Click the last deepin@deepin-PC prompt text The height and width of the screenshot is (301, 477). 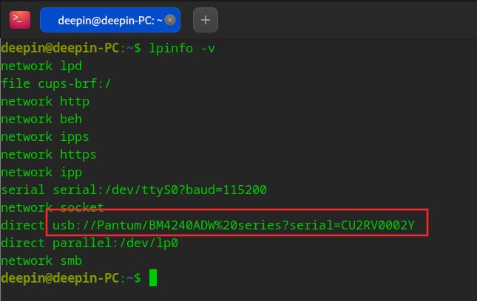tap(60, 278)
